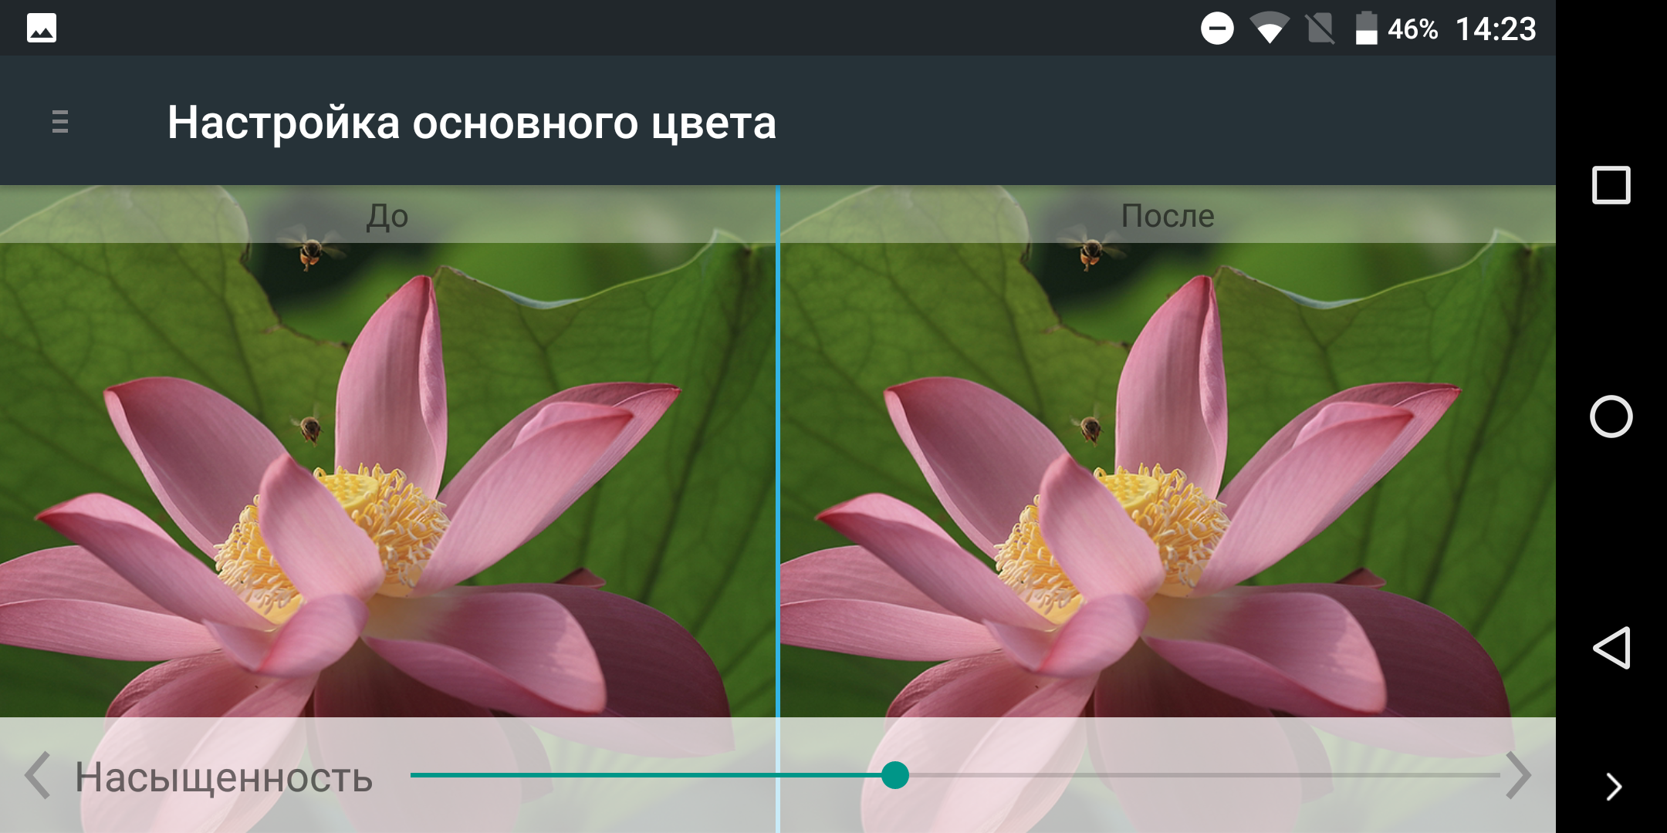Tap the small chevron below the back button
This screenshot has width=1667, height=833.
[1614, 787]
